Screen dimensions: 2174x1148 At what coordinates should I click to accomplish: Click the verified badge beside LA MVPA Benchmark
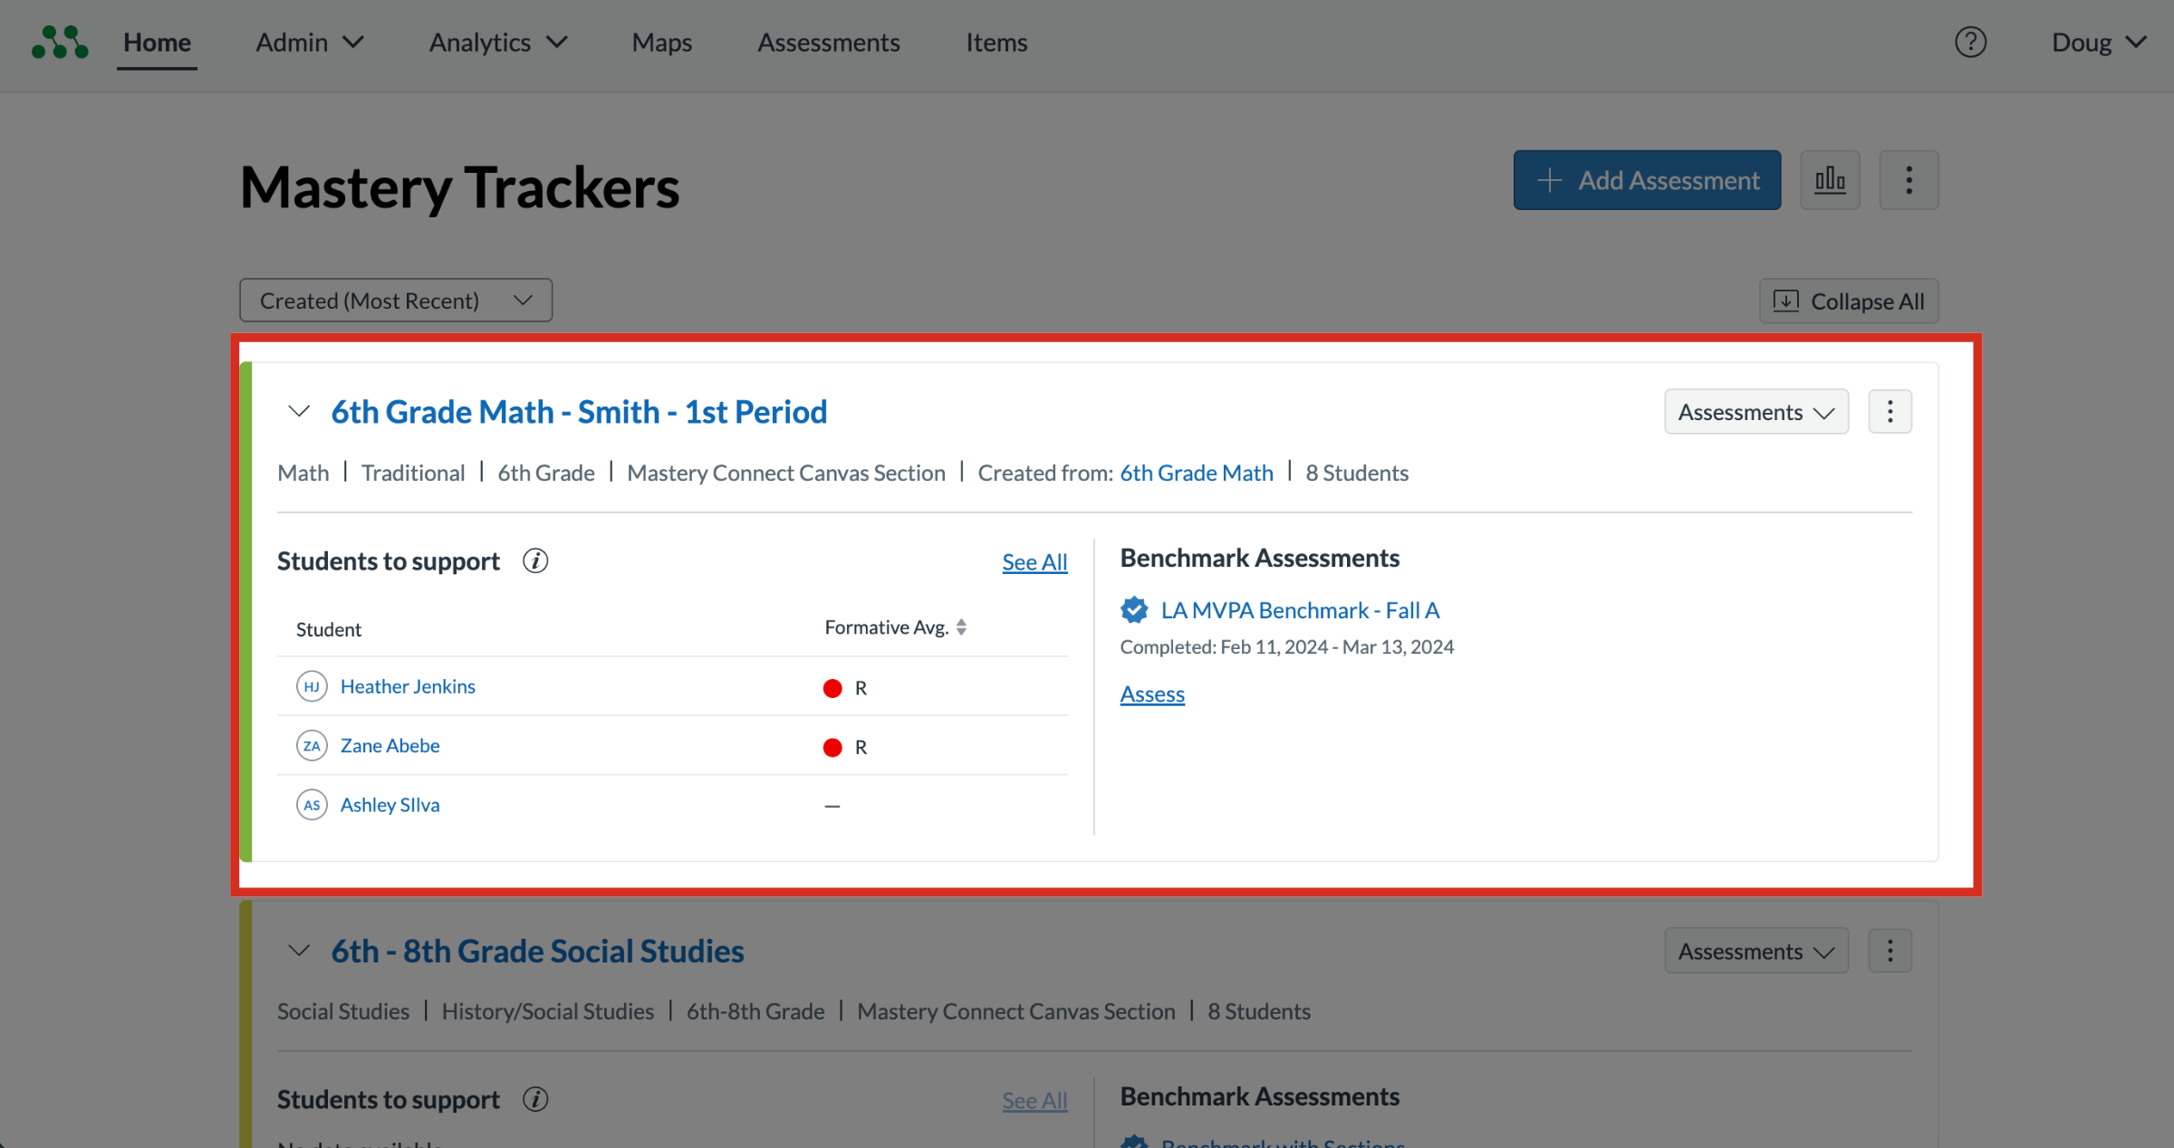(1134, 610)
